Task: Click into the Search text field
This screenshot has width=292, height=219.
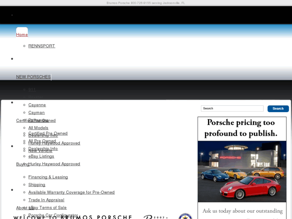Action: (232, 108)
